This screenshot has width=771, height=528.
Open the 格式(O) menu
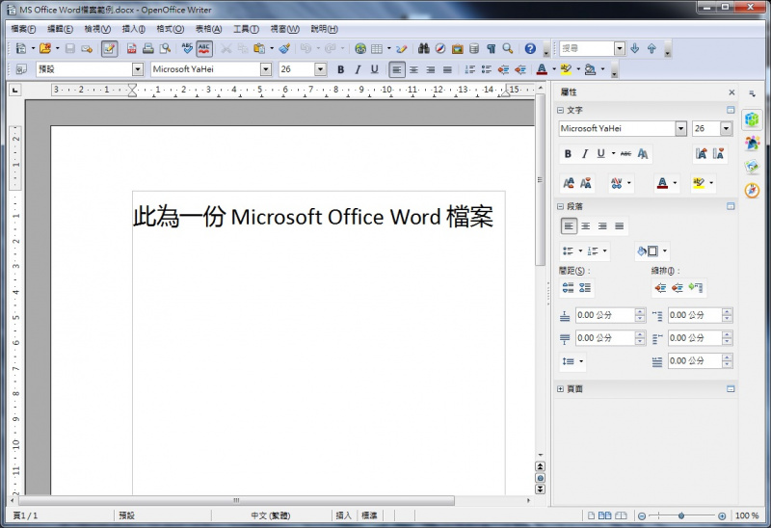170,29
